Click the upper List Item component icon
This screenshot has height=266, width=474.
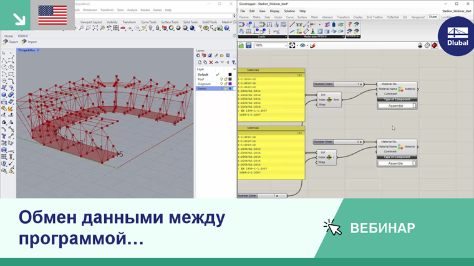coord(329,99)
